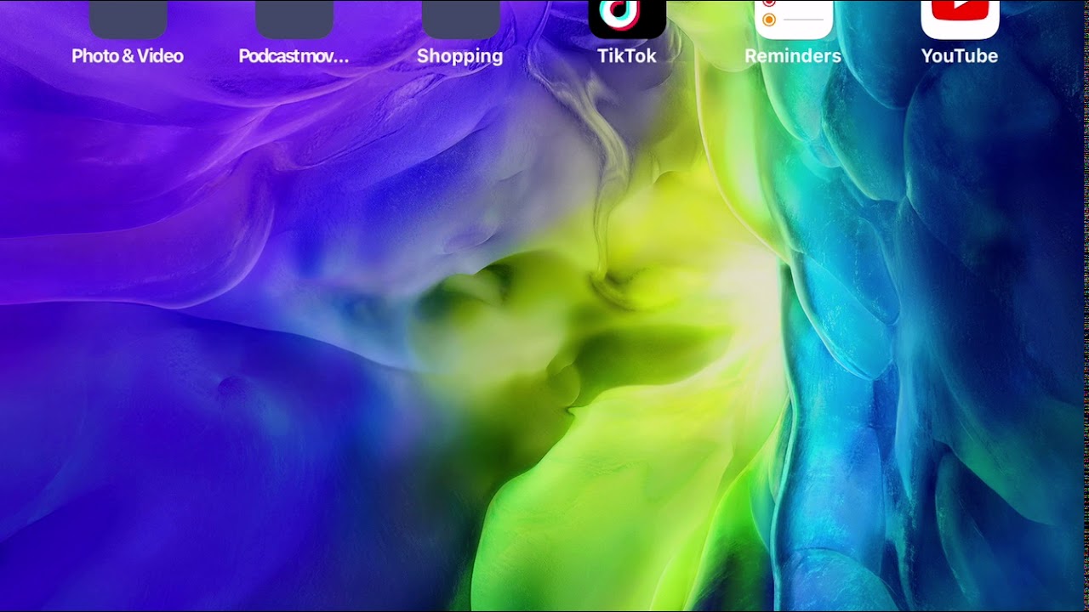Open the Reminders app

pyautogui.click(x=793, y=19)
